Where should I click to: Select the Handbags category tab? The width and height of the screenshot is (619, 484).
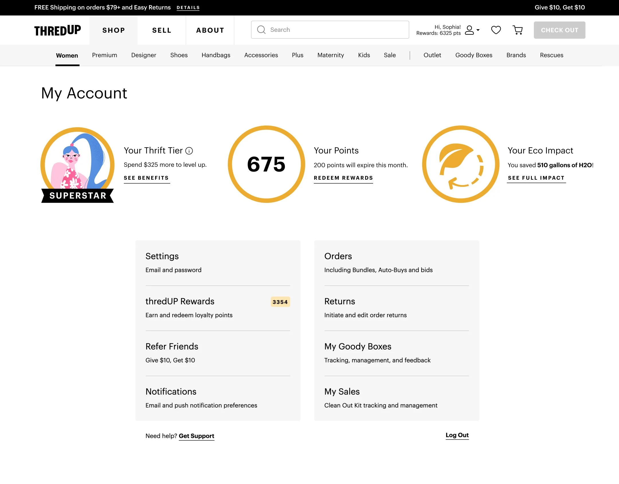[216, 55]
